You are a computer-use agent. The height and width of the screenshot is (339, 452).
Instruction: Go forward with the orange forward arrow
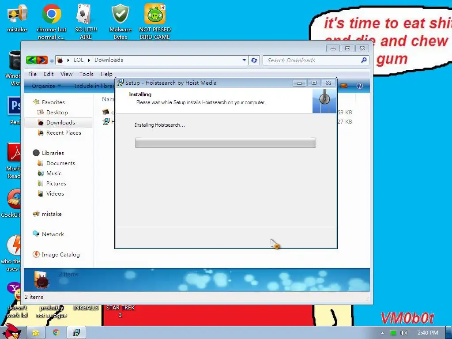click(42, 60)
